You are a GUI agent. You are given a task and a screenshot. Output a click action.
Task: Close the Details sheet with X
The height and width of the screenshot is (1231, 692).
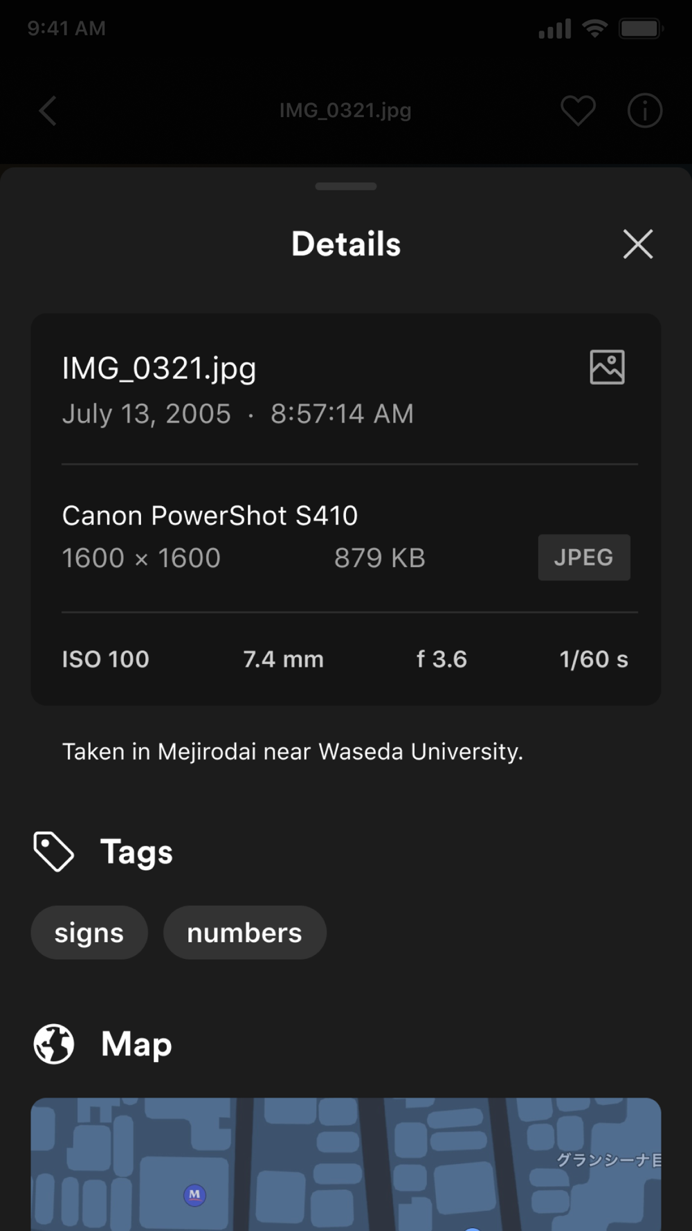click(x=638, y=244)
